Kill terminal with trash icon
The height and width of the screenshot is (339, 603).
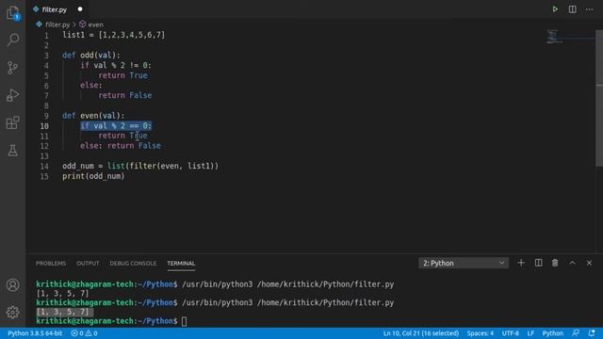click(555, 263)
